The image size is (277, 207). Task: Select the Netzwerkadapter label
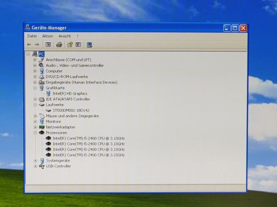tap(60, 127)
